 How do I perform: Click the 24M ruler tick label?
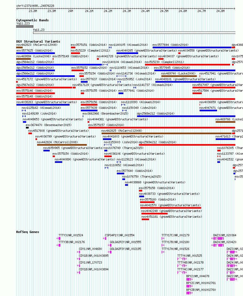point(70,11)
